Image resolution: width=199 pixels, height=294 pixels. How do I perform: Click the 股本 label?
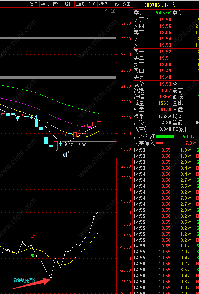(177, 117)
